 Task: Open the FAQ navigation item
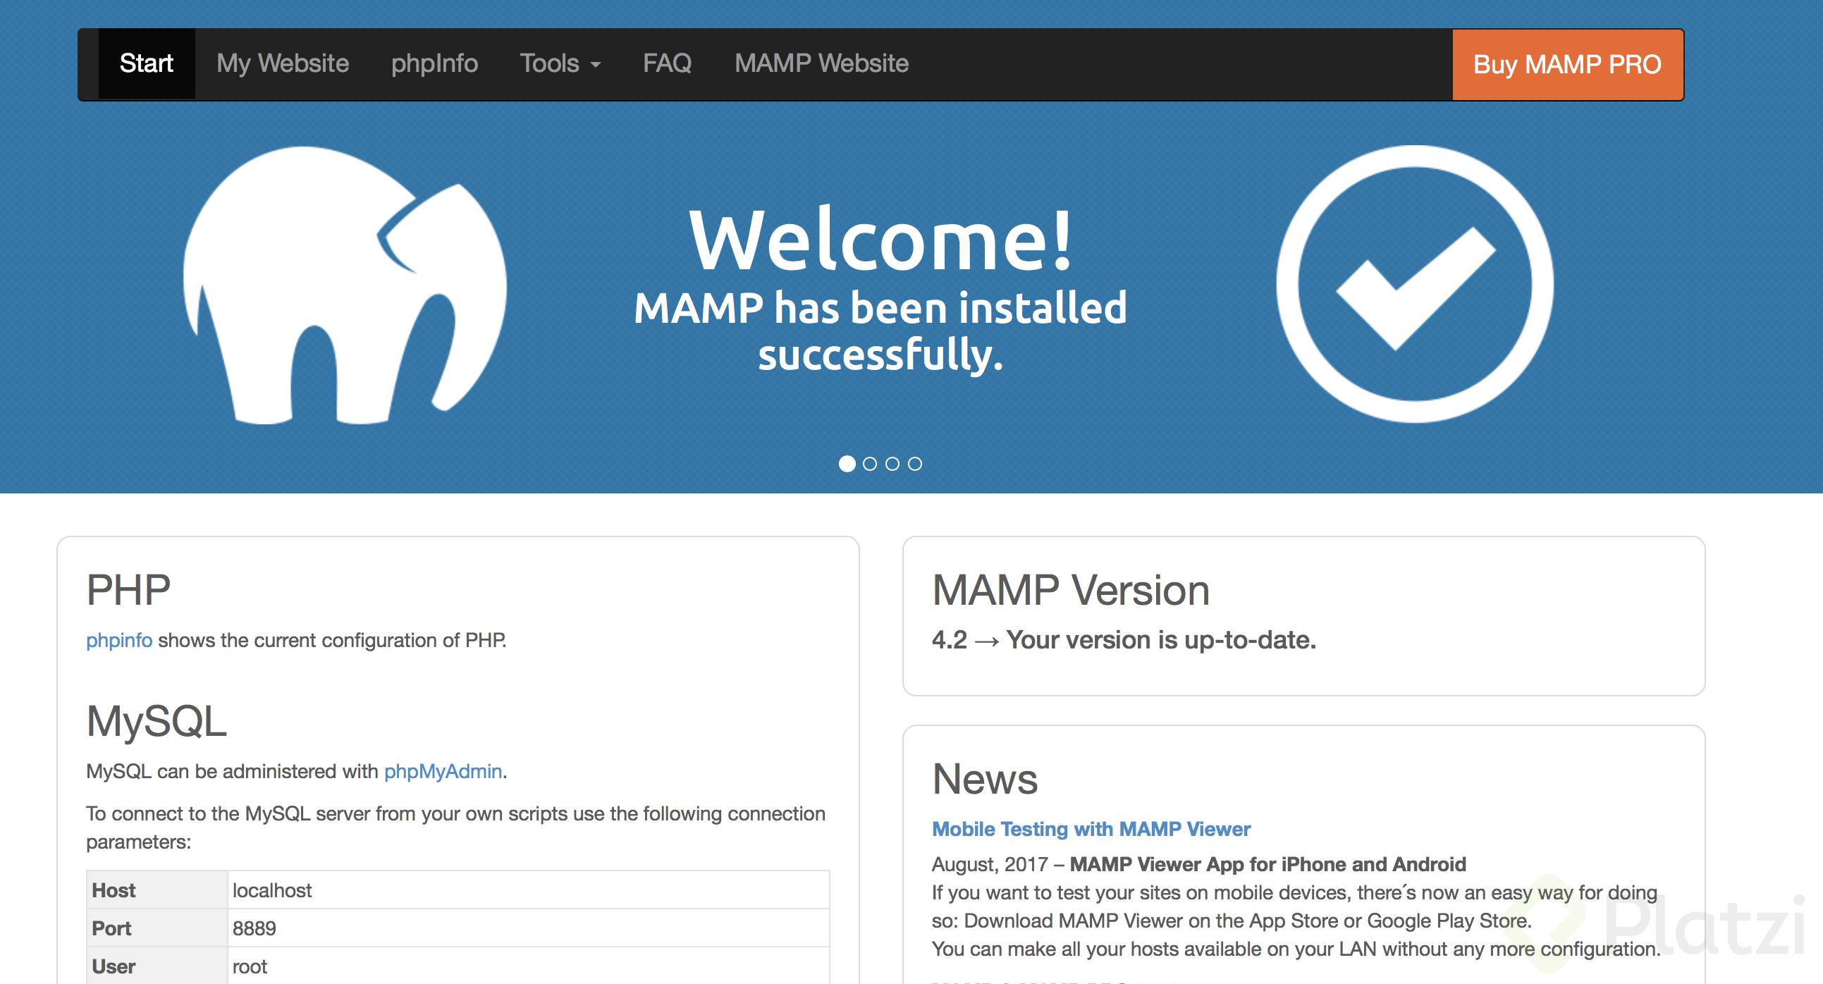(667, 63)
